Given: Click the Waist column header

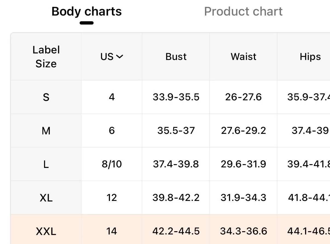Looking at the screenshot, I should pos(244,57).
